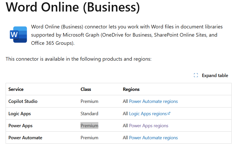Open Power Automate regions link in Power Automate row
The image size is (237, 150).
[153, 138]
